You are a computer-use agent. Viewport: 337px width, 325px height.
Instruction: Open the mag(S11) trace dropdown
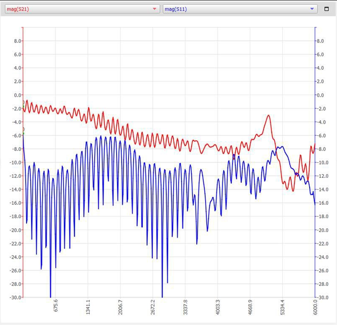point(240,9)
